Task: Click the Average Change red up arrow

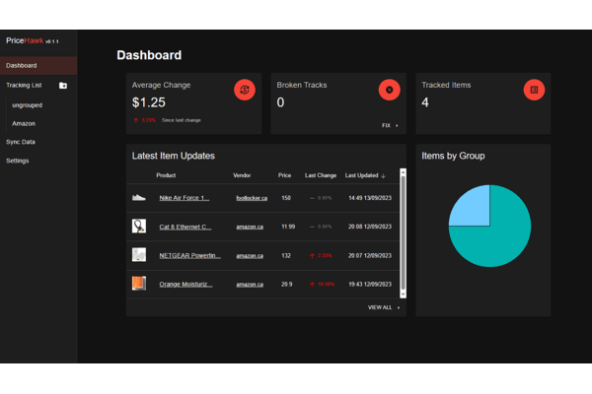Action: point(136,120)
